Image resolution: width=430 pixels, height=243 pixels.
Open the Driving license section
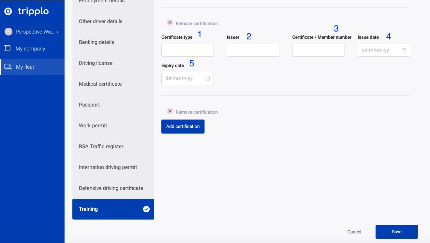[x=96, y=63]
